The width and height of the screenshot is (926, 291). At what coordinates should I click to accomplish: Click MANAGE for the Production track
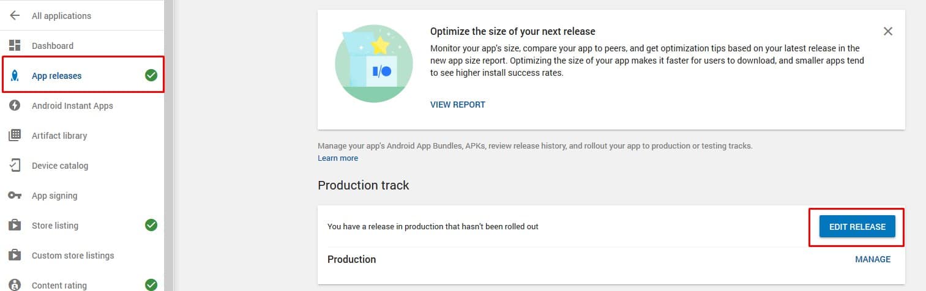[x=872, y=259]
